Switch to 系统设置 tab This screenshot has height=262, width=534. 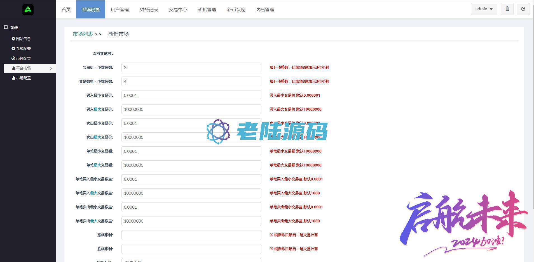tap(91, 9)
